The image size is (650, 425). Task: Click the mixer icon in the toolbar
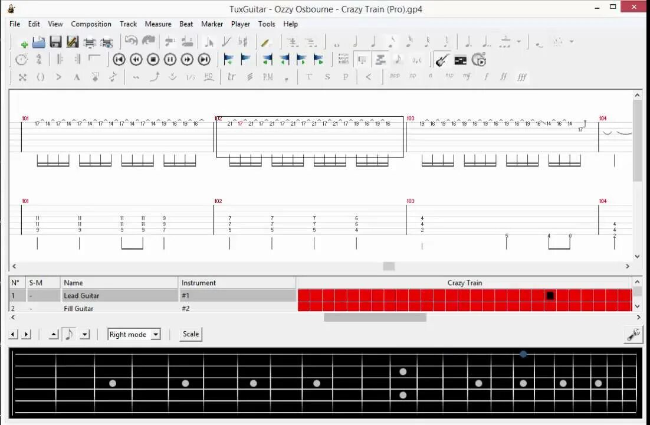click(x=460, y=61)
